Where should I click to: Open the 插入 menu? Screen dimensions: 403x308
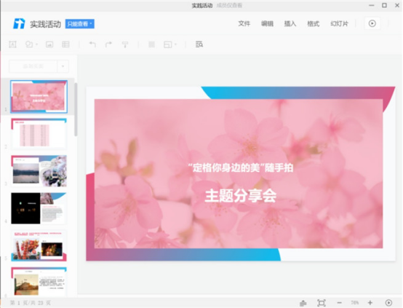[290, 24]
